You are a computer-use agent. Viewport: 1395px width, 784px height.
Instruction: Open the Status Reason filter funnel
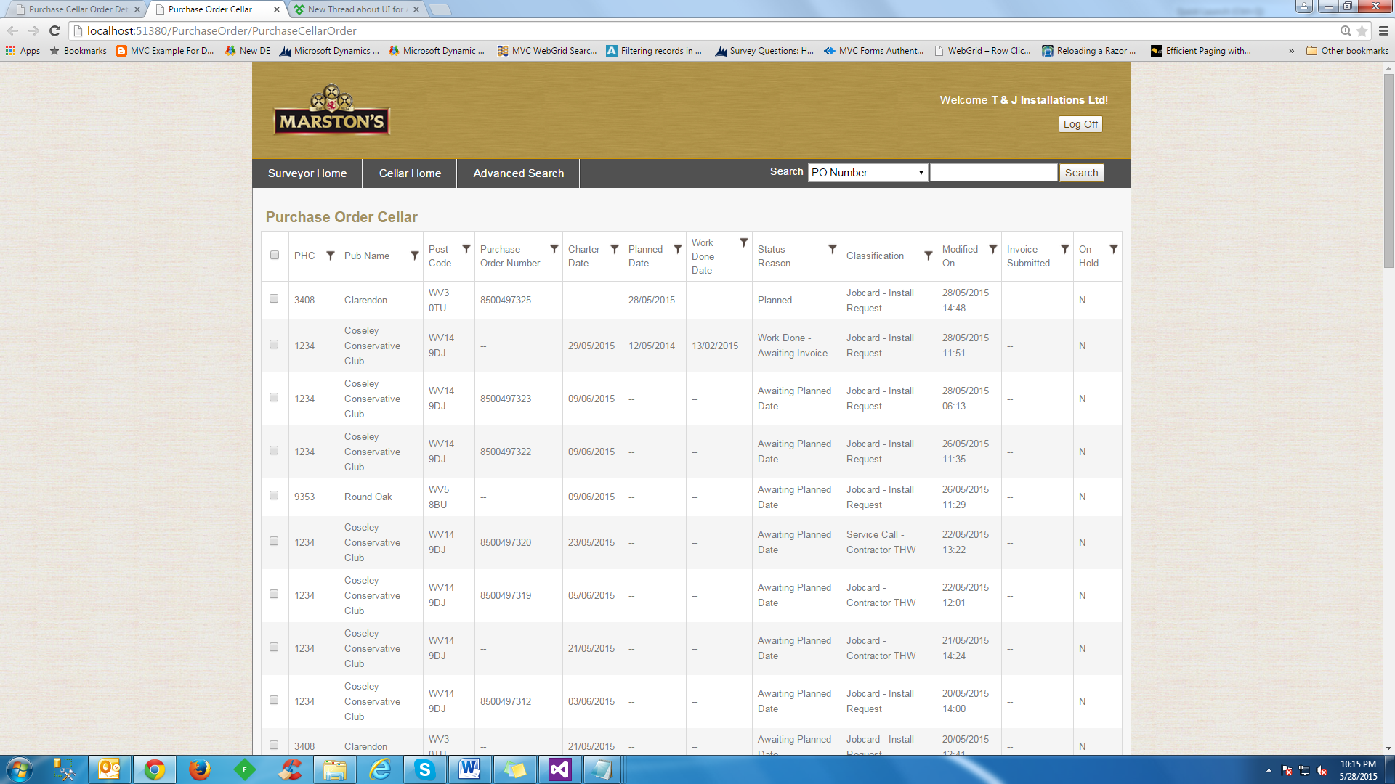[x=833, y=249]
